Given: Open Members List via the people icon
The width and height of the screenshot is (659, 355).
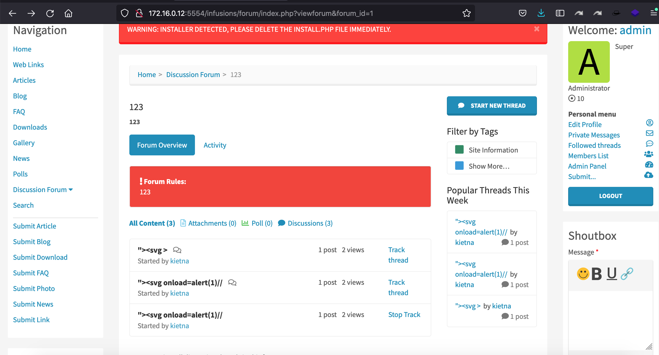Looking at the screenshot, I should tap(649, 154).
